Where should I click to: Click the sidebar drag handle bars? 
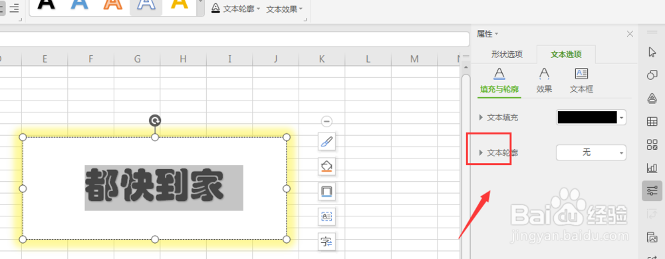pyautogui.click(x=652, y=33)
